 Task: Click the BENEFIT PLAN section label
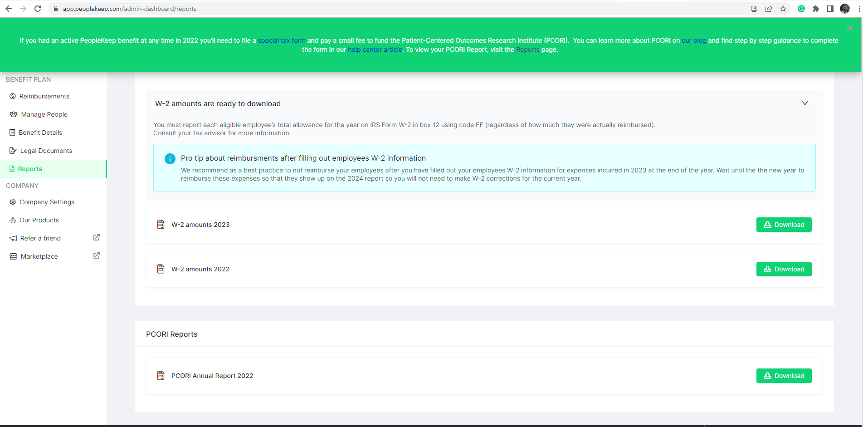[x=29, y=79]
